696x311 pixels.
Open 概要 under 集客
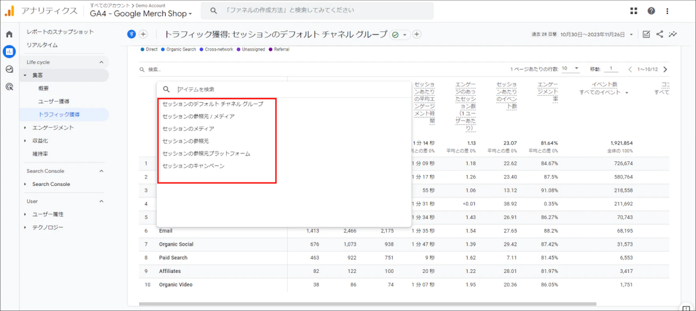43,88
